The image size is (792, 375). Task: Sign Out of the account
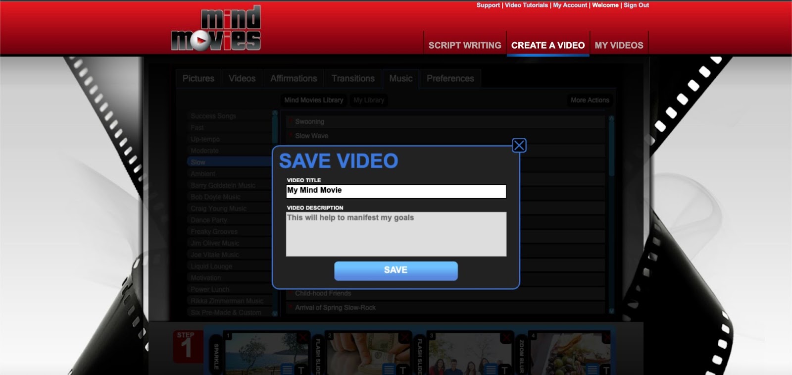pos(636,5)
